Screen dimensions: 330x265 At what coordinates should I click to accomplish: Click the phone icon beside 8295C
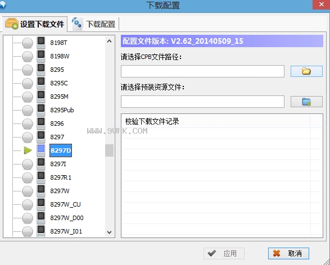[x=41, y=83]
